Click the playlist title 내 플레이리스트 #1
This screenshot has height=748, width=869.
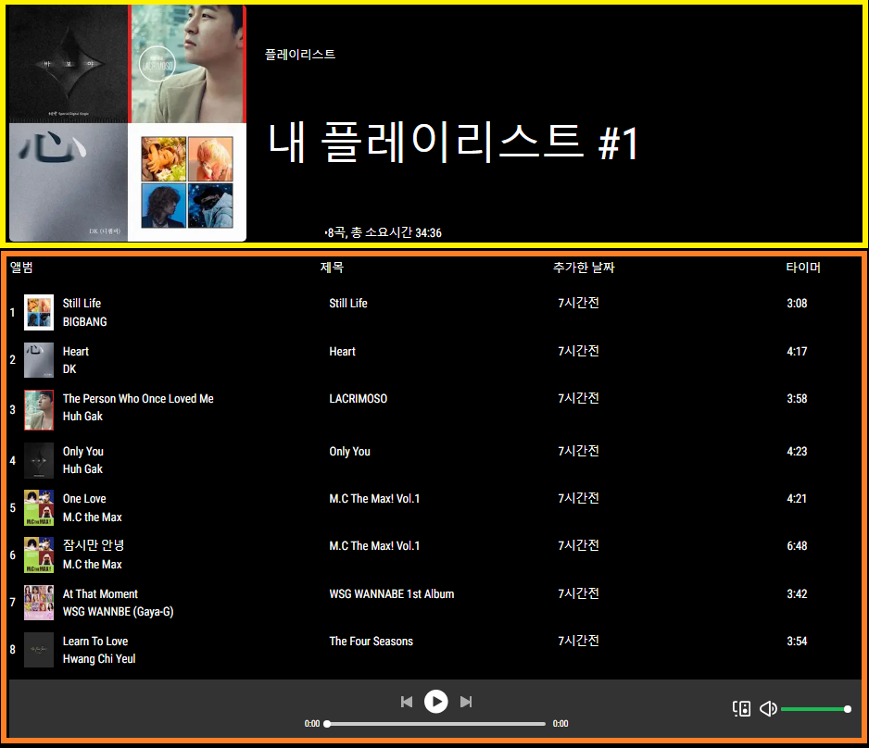tap(453, 143)
